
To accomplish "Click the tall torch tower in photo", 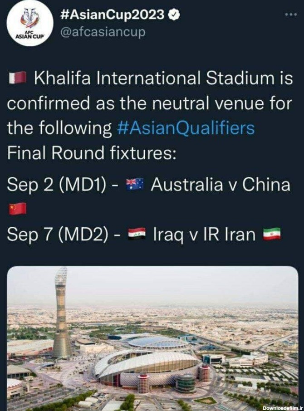I will coord(61,313).
